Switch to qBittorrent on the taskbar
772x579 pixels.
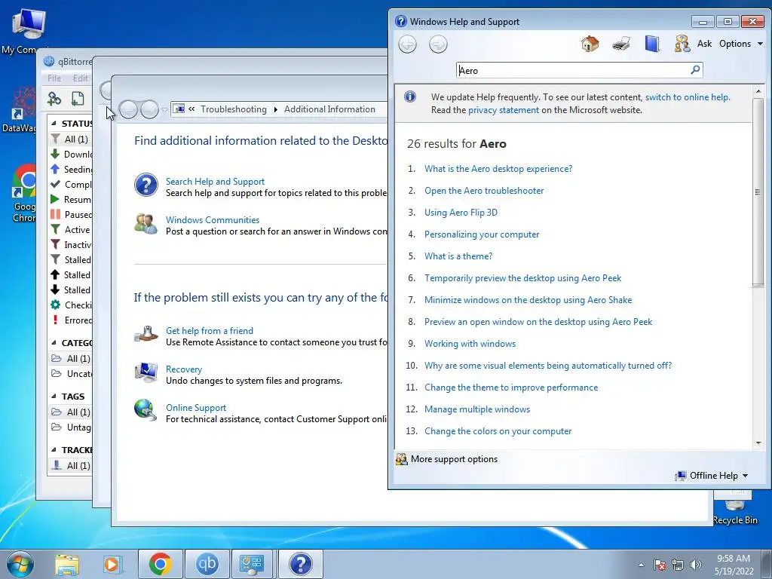pos(207,564)
